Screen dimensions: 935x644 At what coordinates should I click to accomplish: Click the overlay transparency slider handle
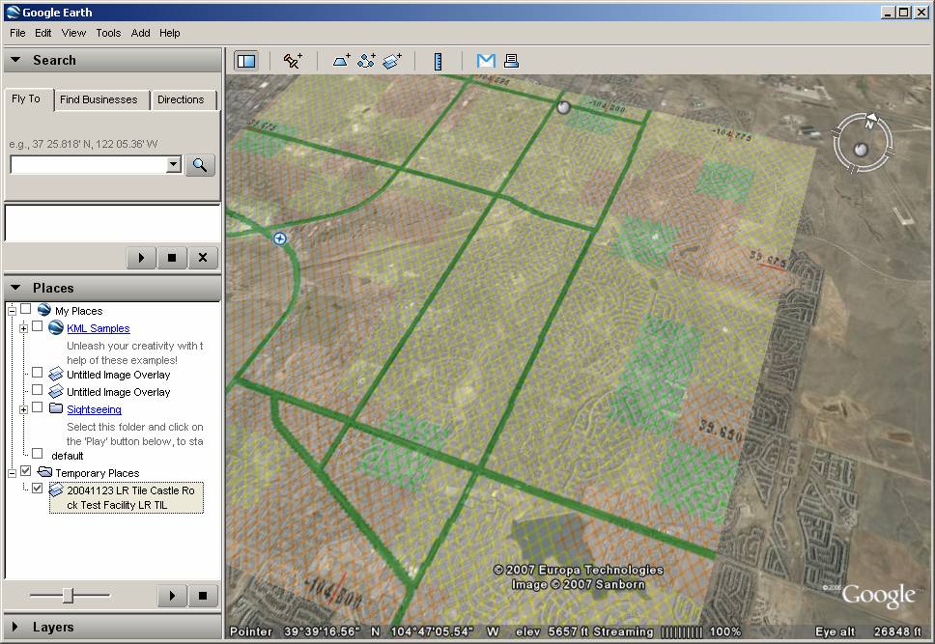[x=68, y=595]
